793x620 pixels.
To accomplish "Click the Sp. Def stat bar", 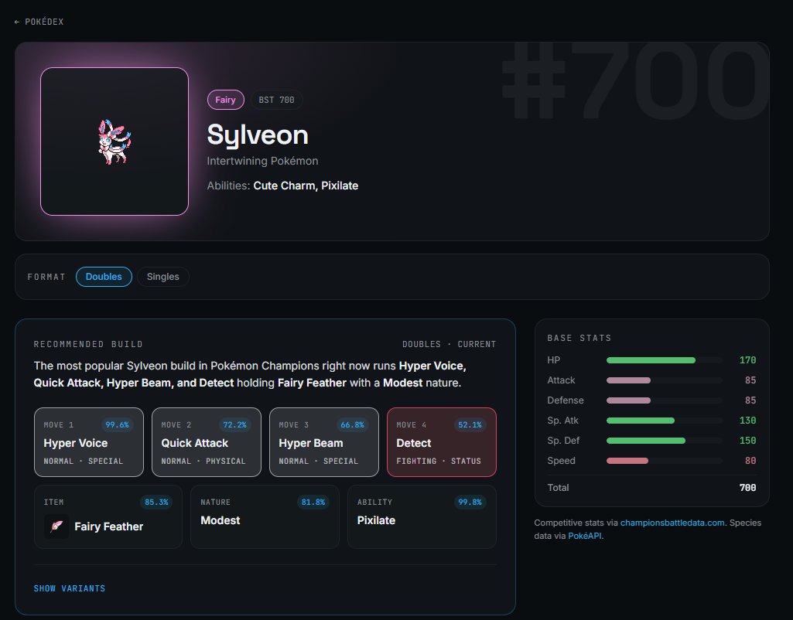I will pos(664,441).
